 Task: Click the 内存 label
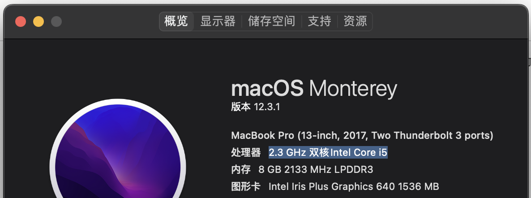[x=241, y=169]
